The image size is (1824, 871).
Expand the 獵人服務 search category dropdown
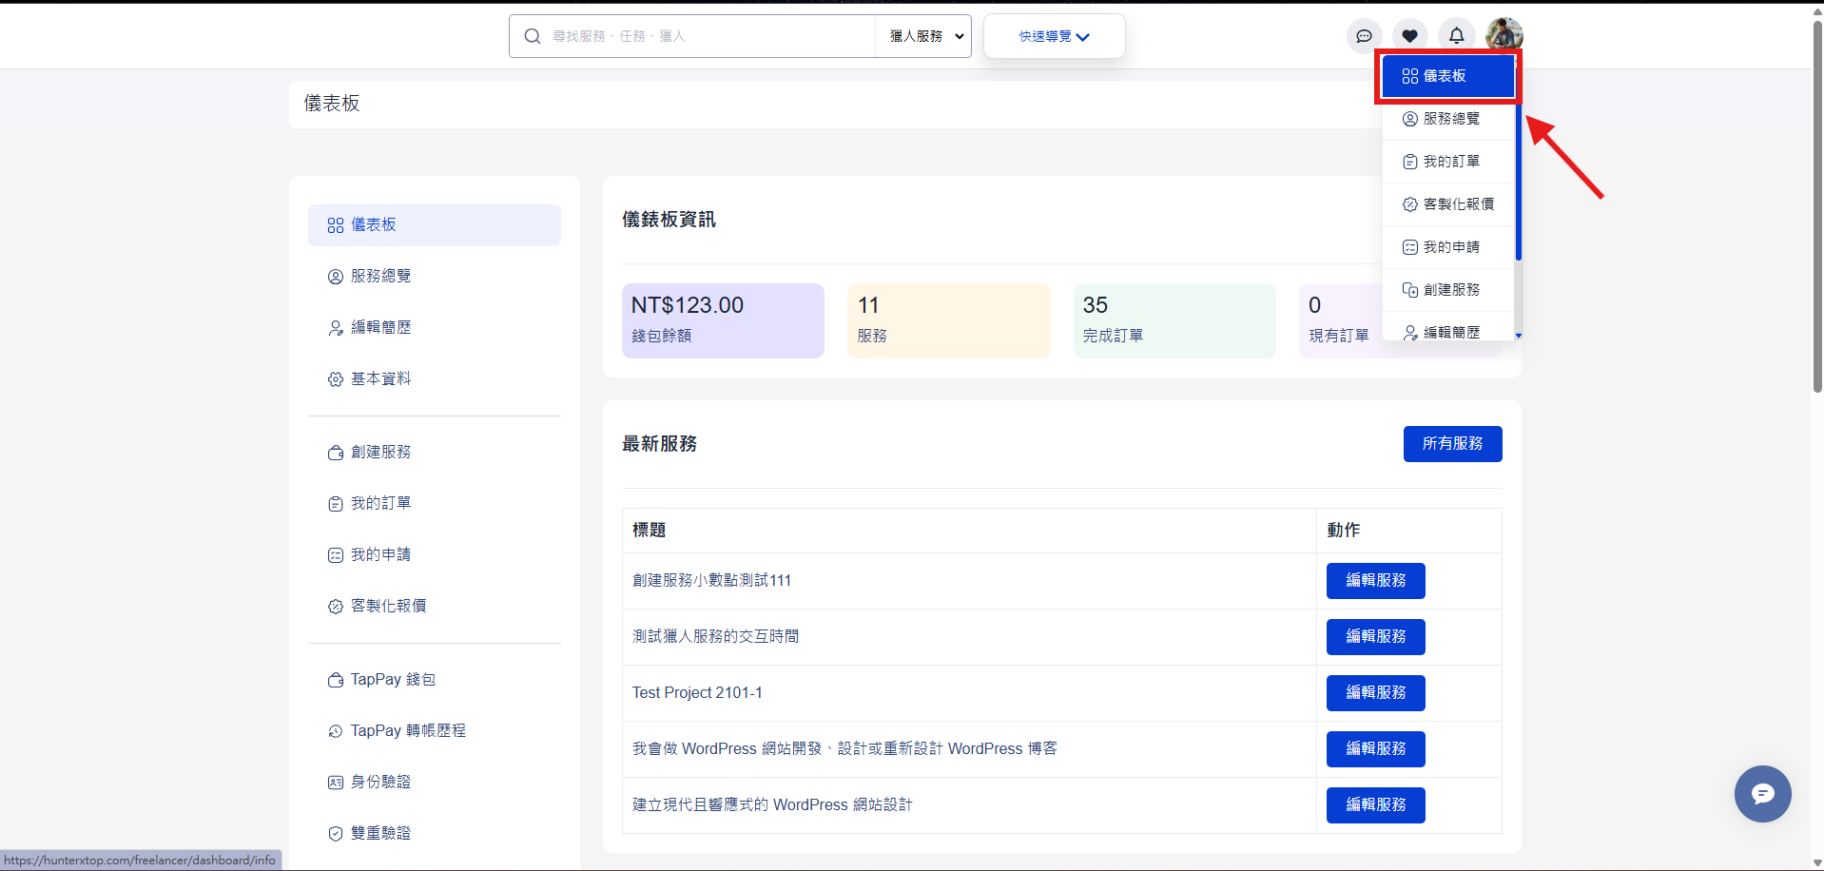tap(924, 36)
